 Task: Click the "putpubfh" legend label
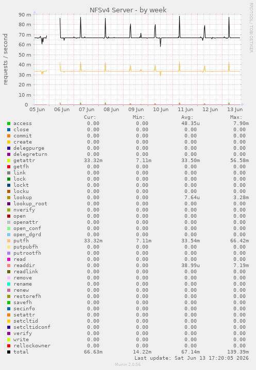click(26, 247)
